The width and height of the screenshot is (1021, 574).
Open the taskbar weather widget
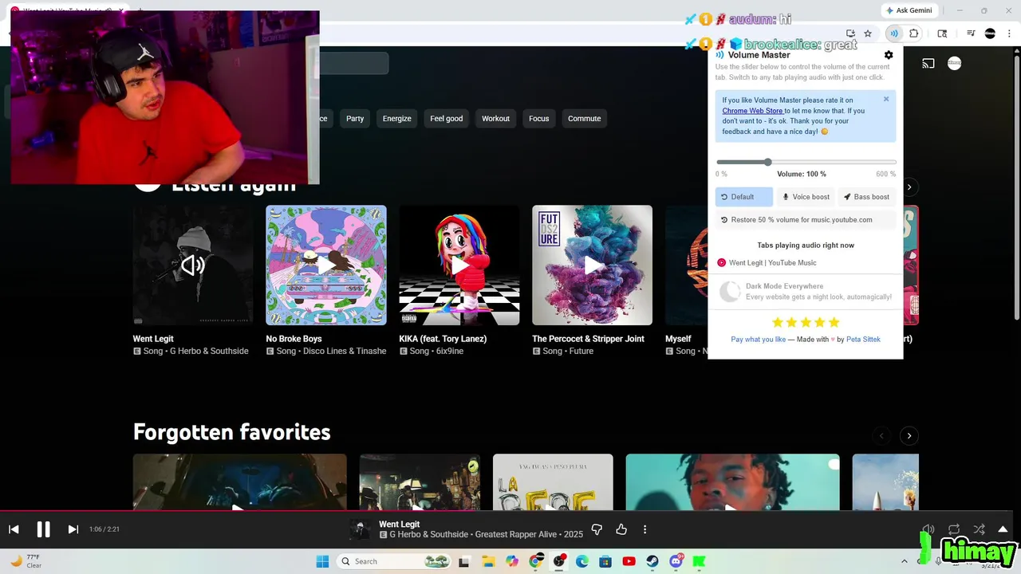coord(26,561)
